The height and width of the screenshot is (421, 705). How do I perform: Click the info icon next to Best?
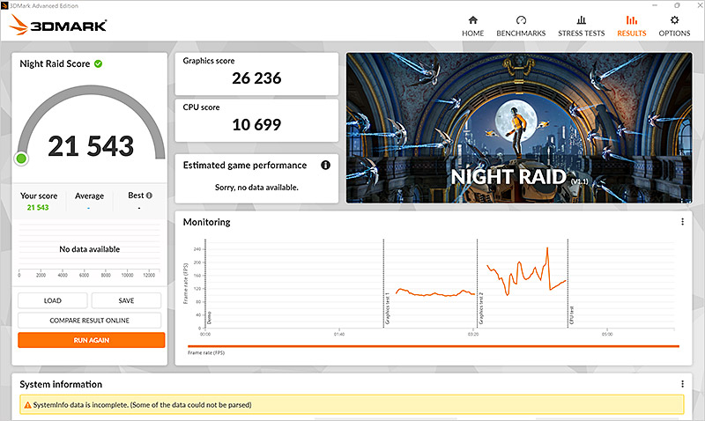(149, 196)
